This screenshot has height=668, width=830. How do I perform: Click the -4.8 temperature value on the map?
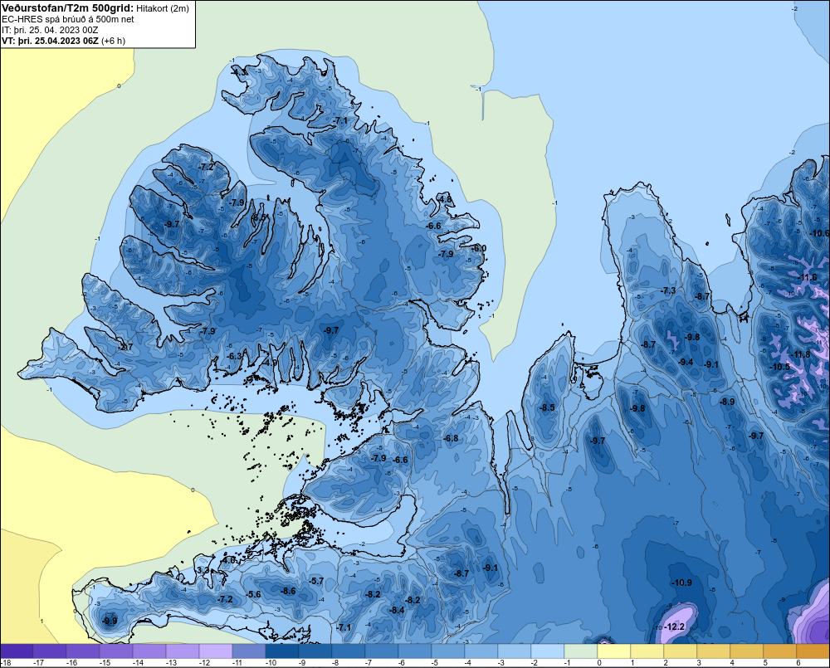(x=445, y=199)
